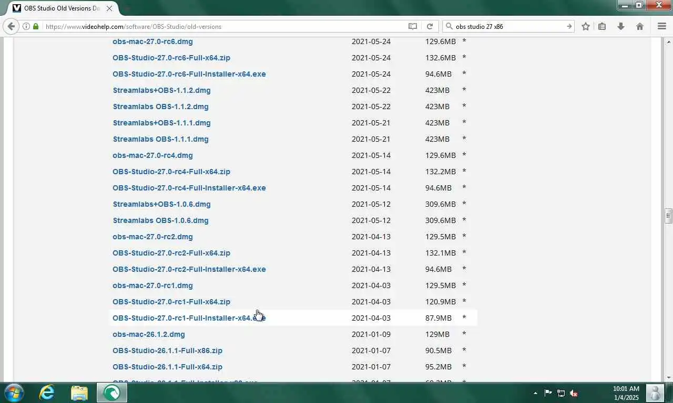
Task: Click the 132.2MB size cell
Action: pyautogui.click(x=441, y=172)
